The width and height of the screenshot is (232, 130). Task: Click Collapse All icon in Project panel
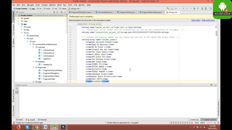click(x=57, y=12)
